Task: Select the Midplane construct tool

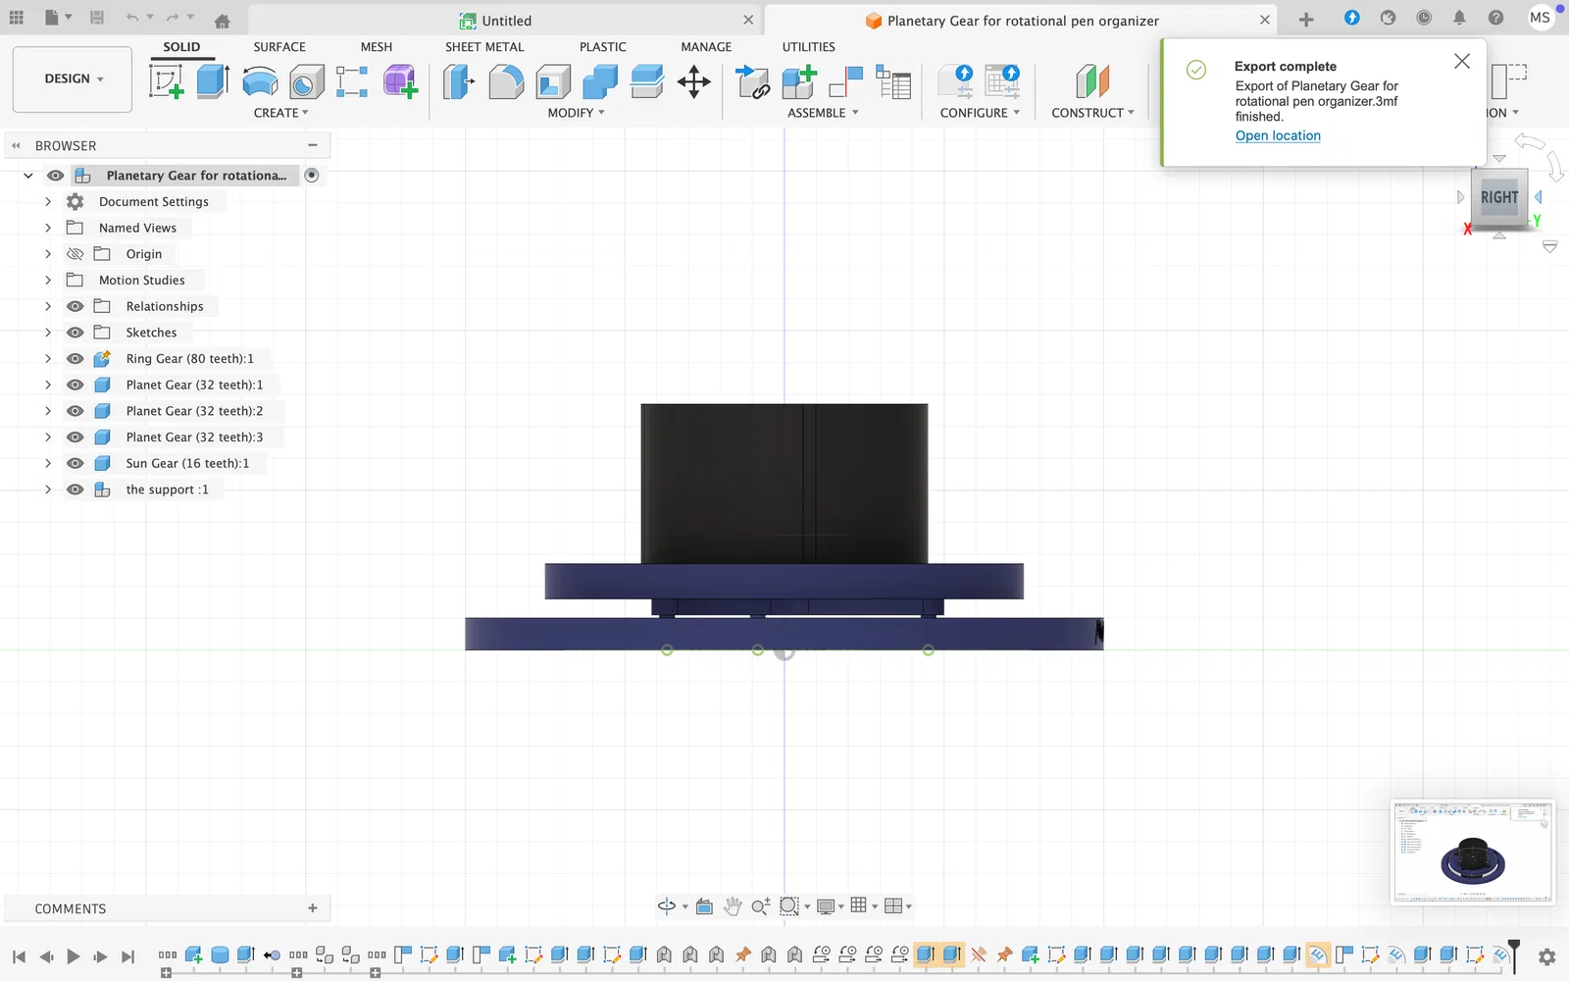Action: click(x=1092, y=81)
